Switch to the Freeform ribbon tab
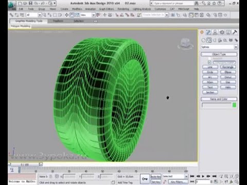Image resolution: width=247 pixels, height=185 pixels. tap(58, 21)
